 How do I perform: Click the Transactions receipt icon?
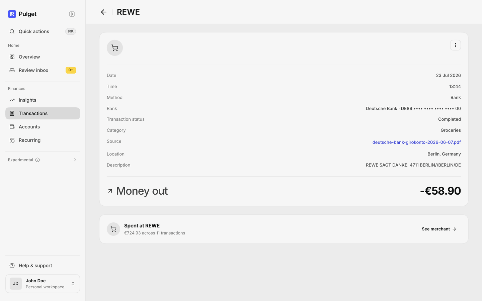pyautogui.click(x=12, y=113)
